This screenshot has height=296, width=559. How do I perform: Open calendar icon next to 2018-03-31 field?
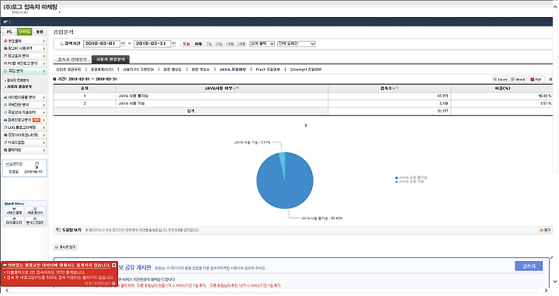pyautogui.click(x=174, y=44)
